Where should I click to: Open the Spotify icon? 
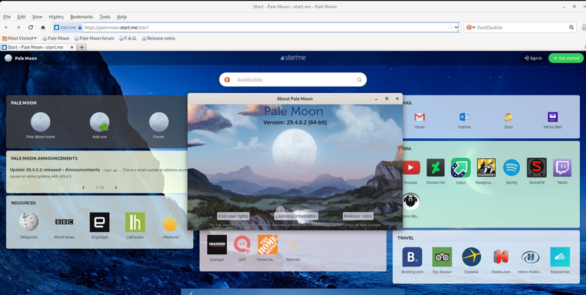[512, 168]
